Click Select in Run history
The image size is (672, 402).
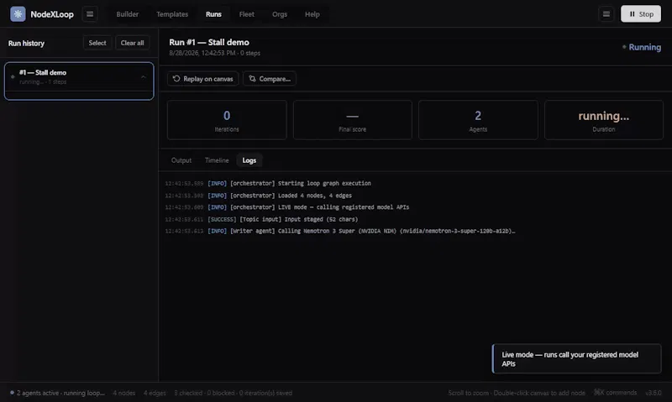click(97, 43)
